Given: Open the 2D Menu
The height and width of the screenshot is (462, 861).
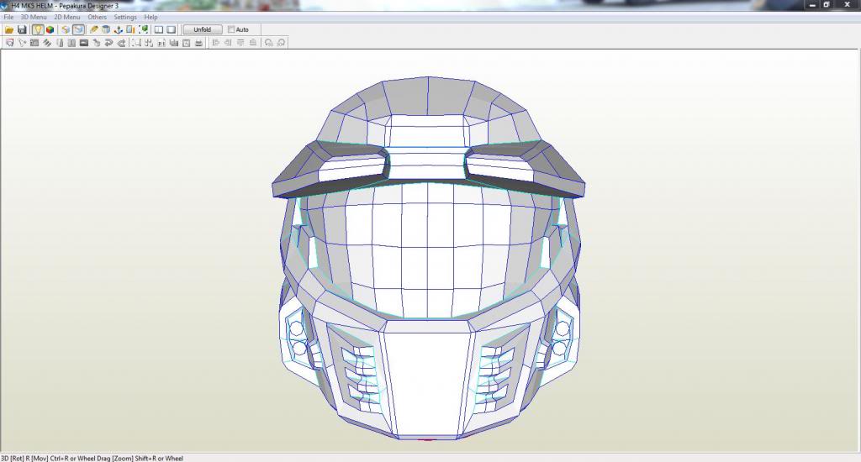Looking at the screenshot, I should point(67,17).
